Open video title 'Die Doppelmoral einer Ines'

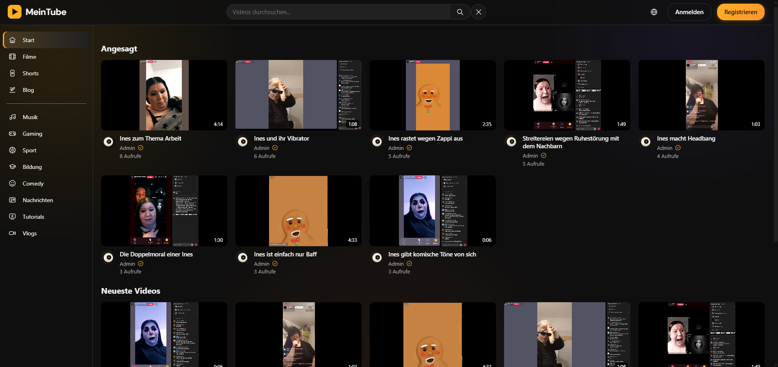tap(156, 254)
